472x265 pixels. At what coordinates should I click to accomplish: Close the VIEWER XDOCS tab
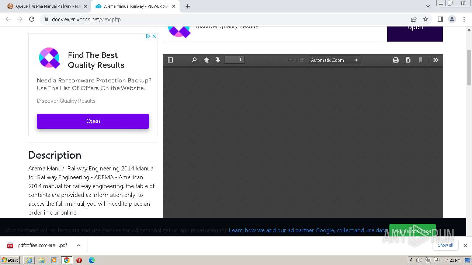174,6
